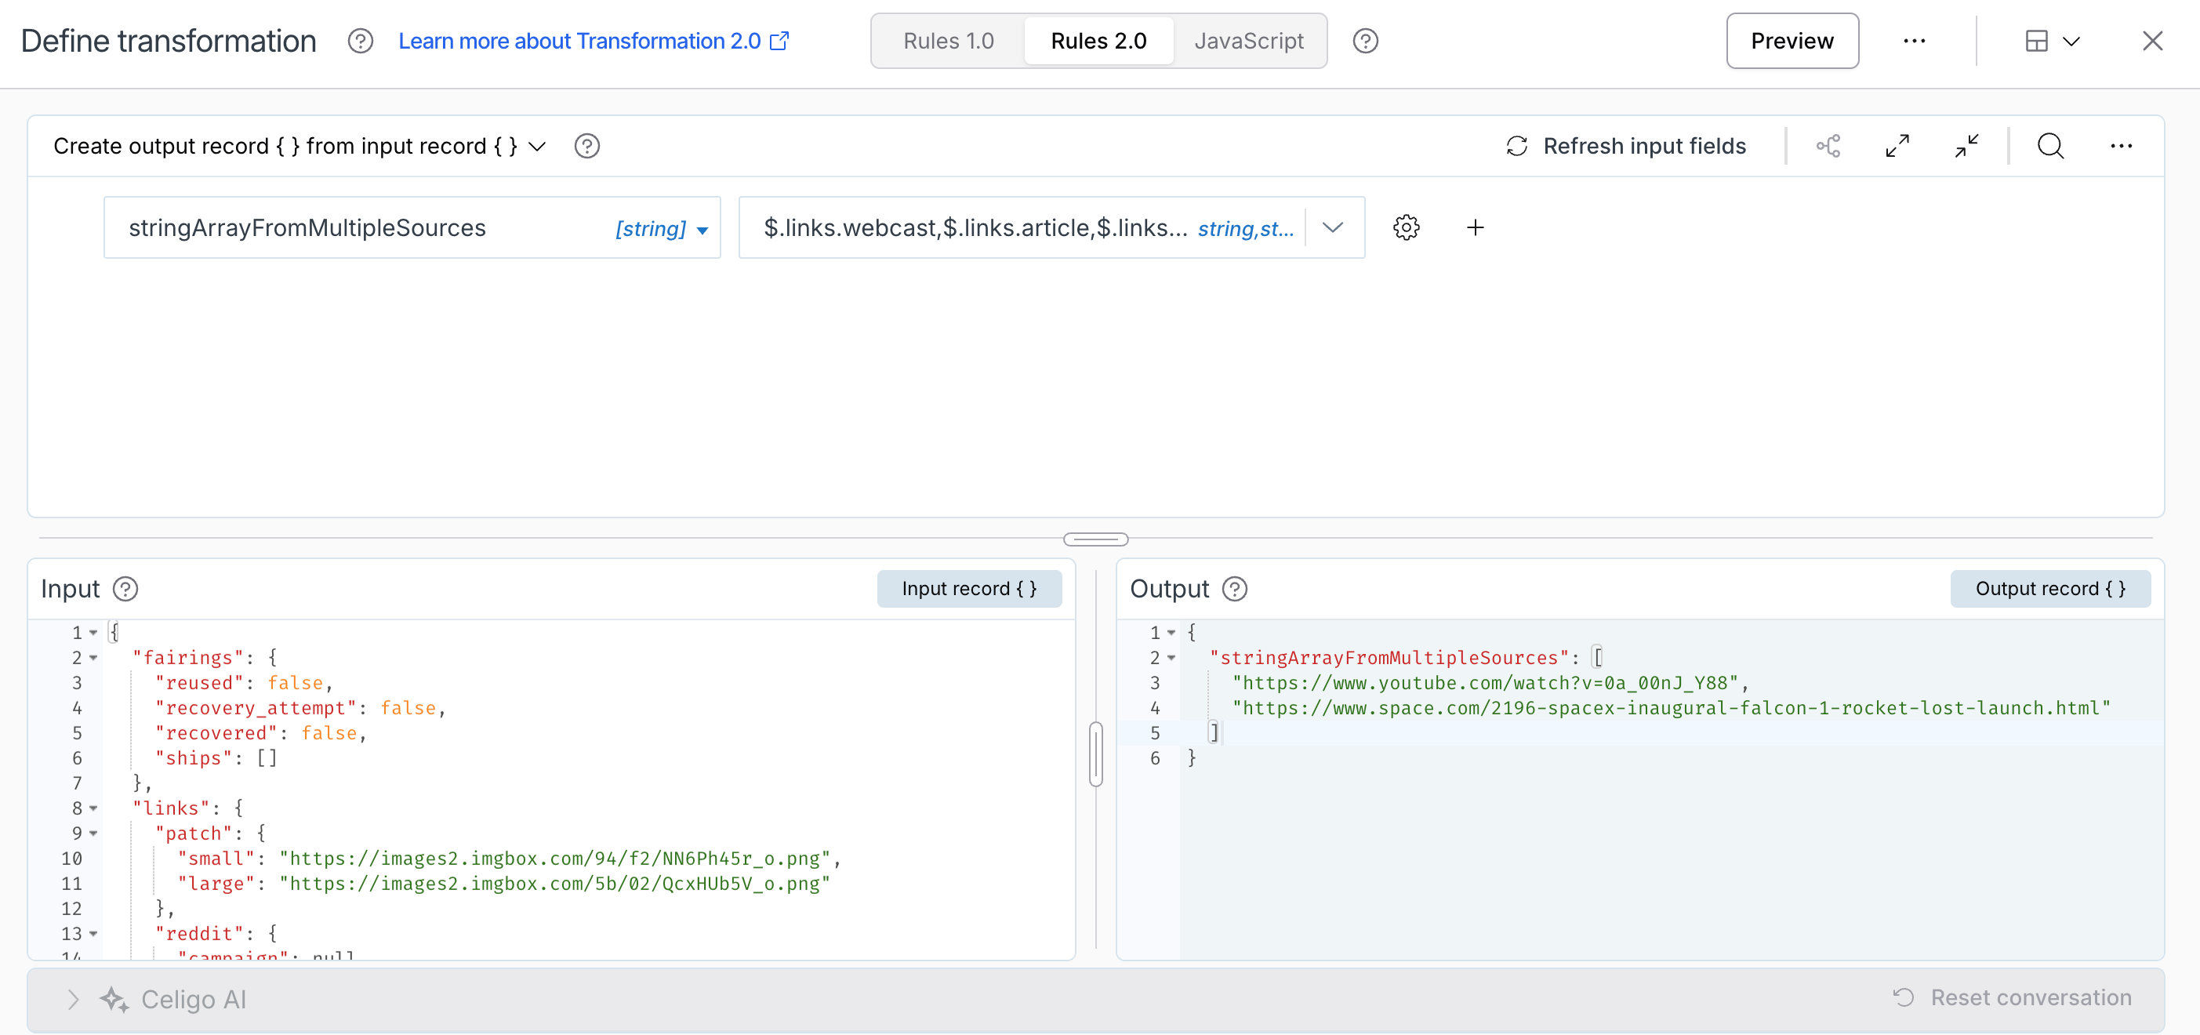Viewport: 2200px width, 1035px height.
Task: Click the horizontal panel resize handle
Action: 1095,539
